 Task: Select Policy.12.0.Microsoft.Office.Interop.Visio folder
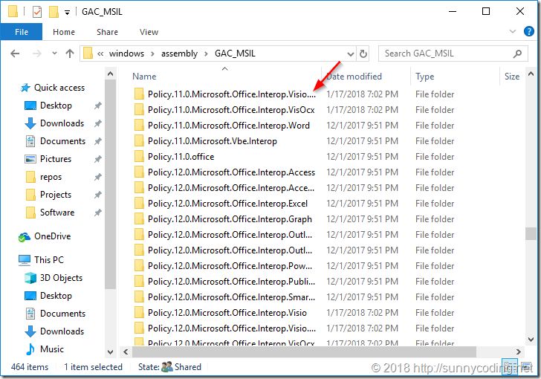pos(227,313)
